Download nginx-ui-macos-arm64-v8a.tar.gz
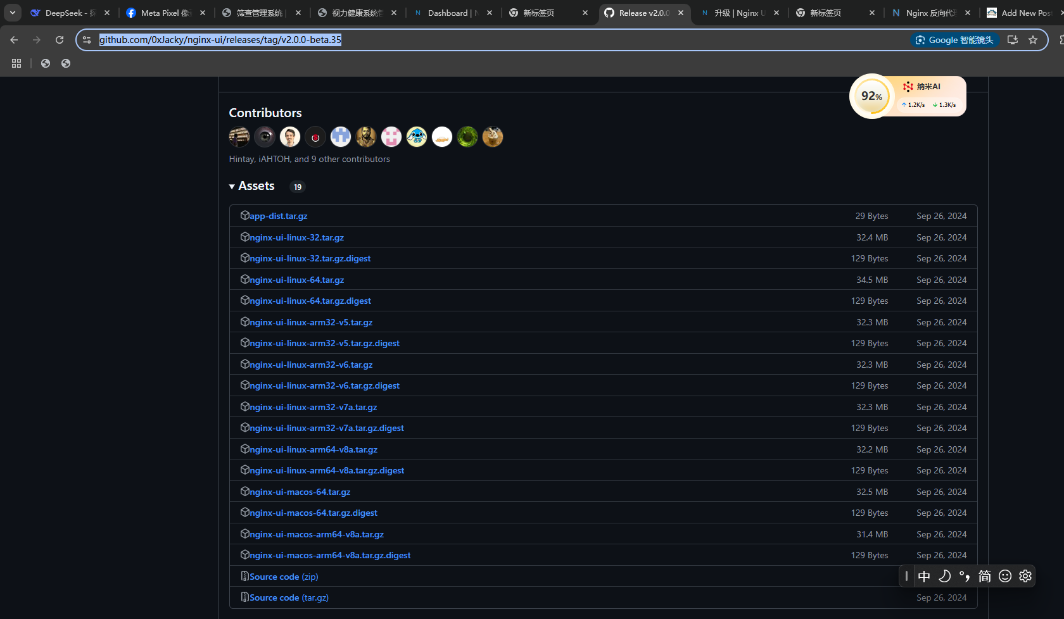The height and width of the screenshot is (619, 1064). [317, 534]
